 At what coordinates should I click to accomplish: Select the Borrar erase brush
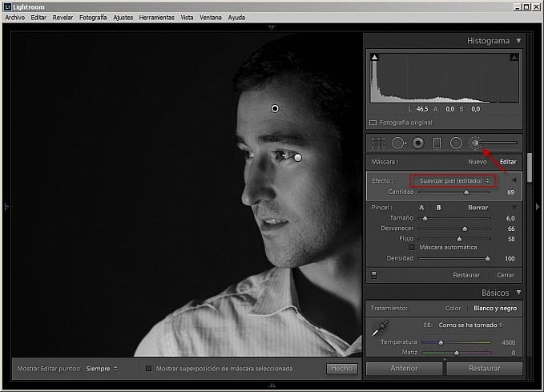478,208
